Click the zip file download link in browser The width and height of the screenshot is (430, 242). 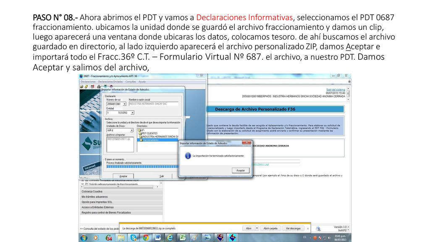point(260,165)
